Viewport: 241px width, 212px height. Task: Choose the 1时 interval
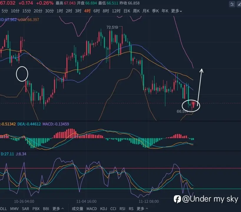(x=60, y=11)
